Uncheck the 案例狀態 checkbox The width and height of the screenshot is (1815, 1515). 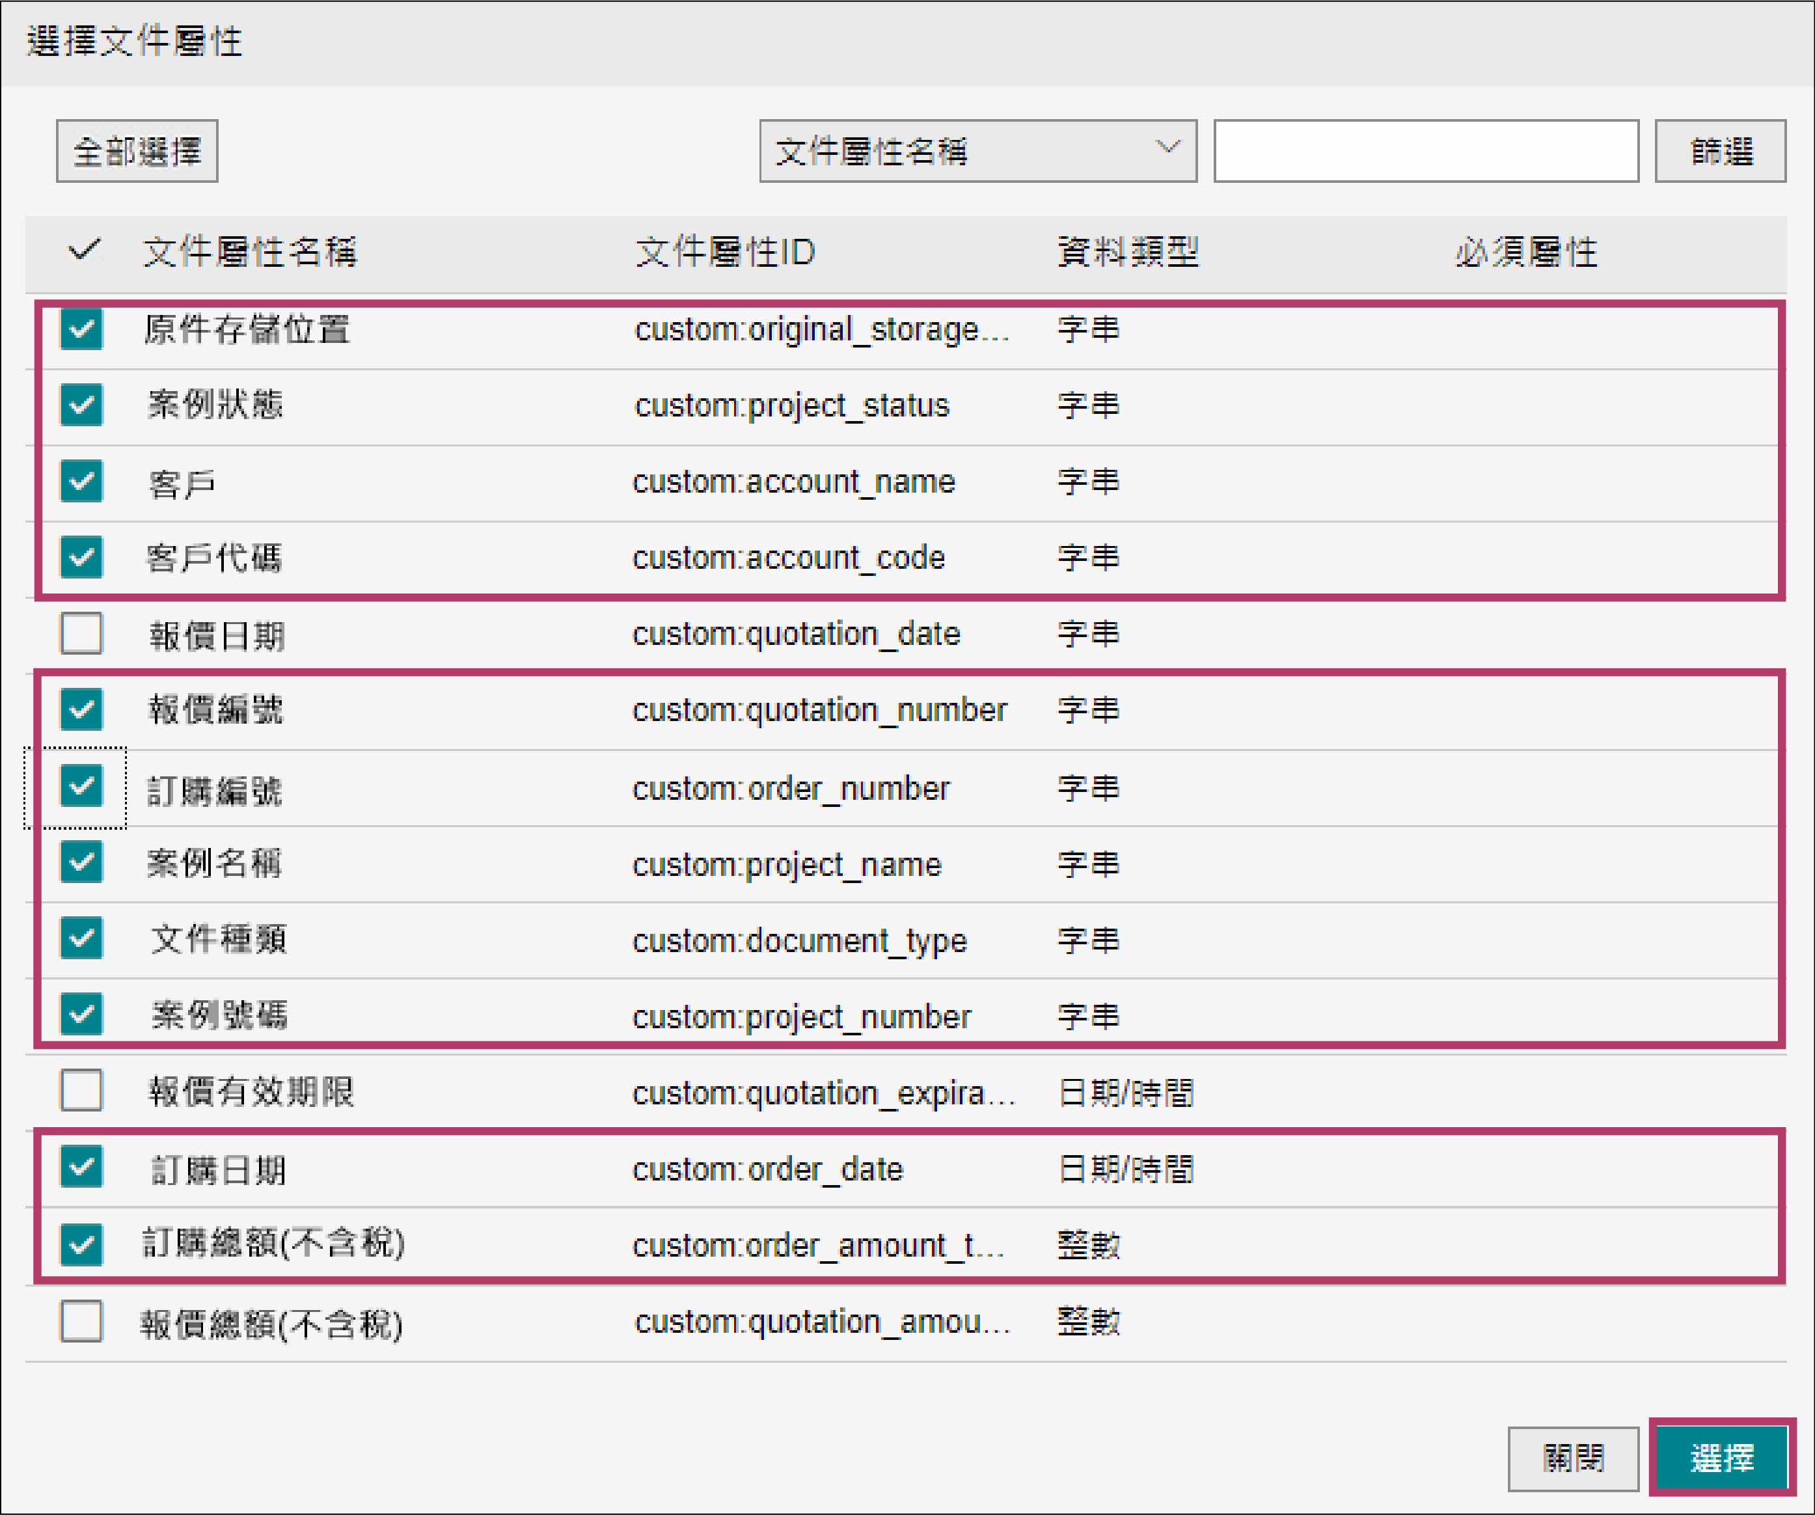point(81,405)
